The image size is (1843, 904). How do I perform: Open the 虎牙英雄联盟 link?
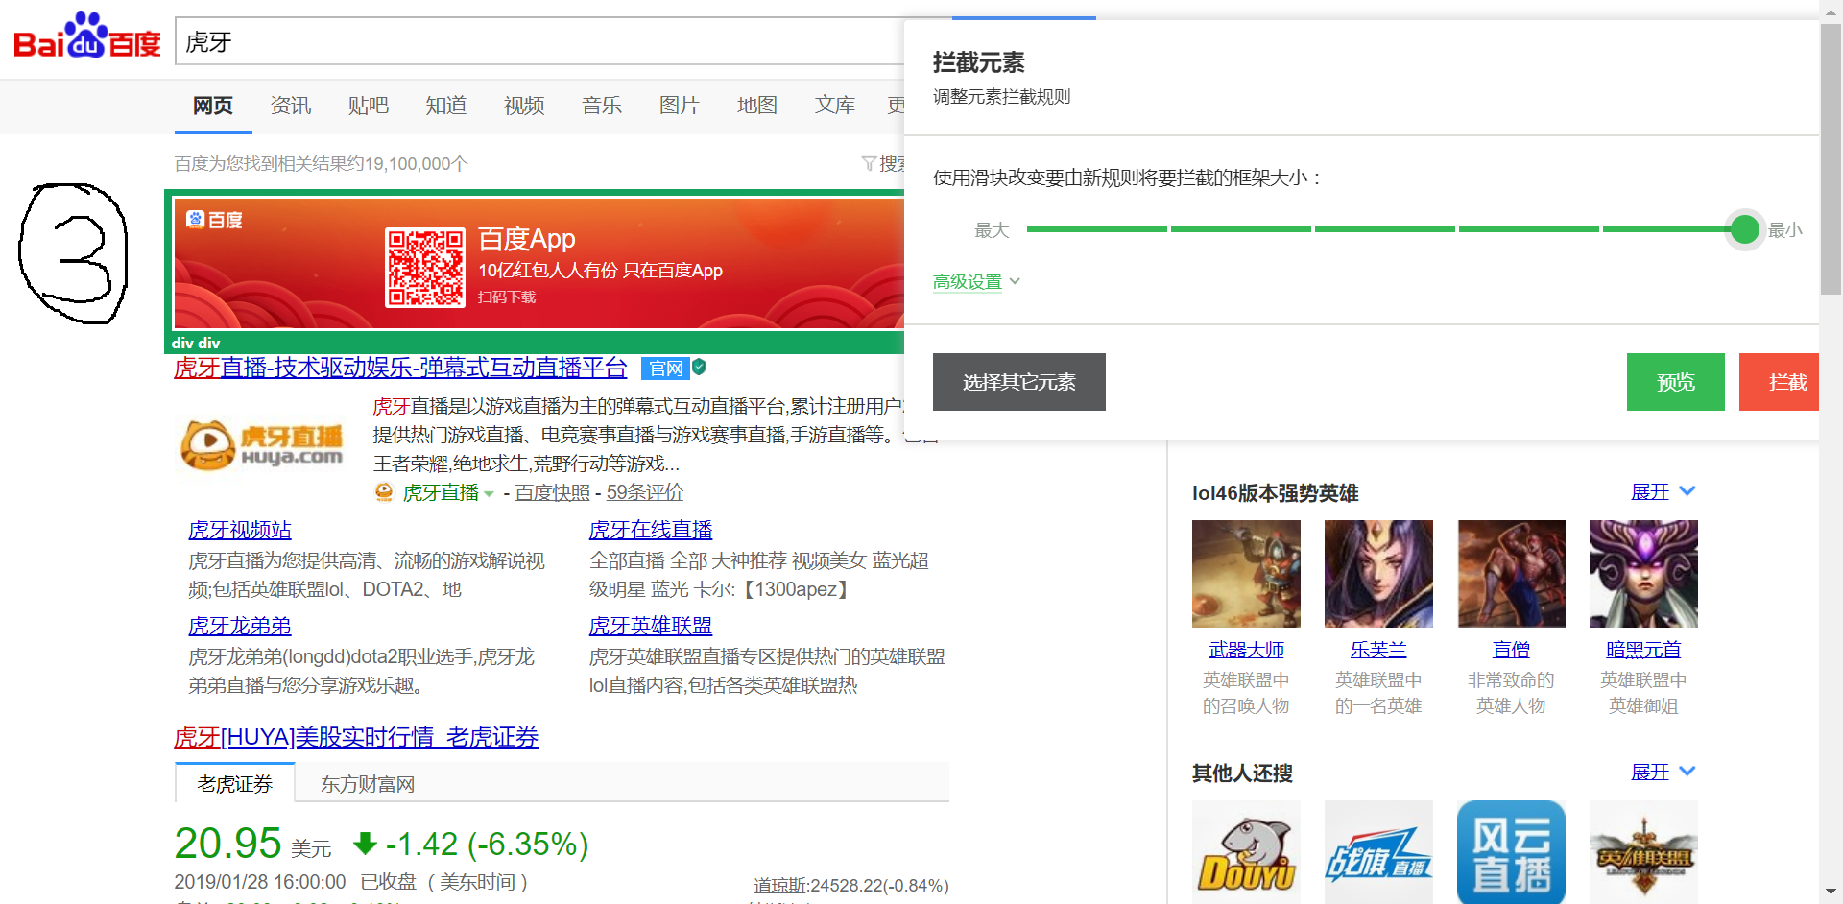651,626
